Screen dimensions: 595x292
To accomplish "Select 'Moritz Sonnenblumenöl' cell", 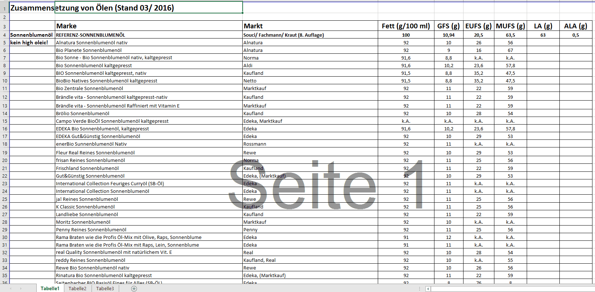I will point(149,222).
